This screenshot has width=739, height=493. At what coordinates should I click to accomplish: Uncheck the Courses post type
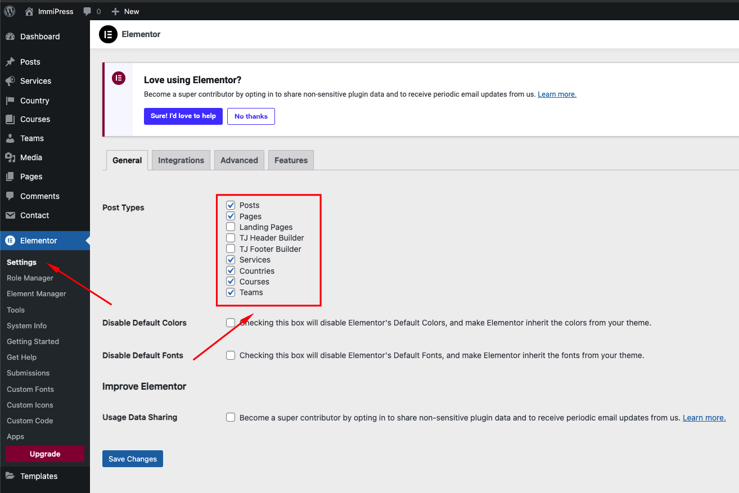(x=231, y=281)
